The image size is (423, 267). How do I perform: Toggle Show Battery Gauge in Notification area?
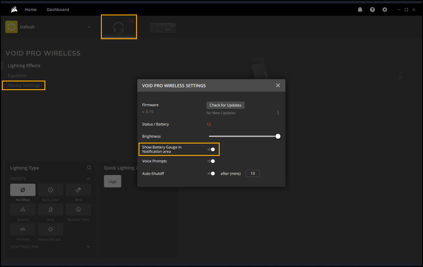211,149
